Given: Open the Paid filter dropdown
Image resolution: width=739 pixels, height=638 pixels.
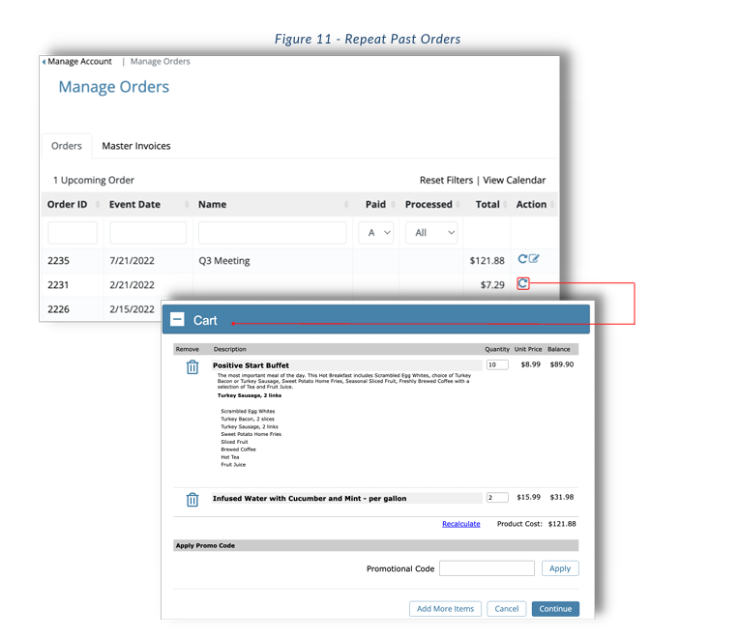Looking at the screenshot, I should (x=376, y=233).
